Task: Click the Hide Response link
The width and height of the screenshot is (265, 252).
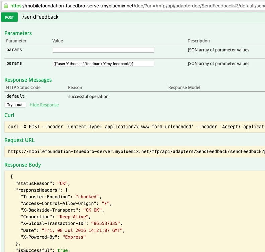Action: 44,105
